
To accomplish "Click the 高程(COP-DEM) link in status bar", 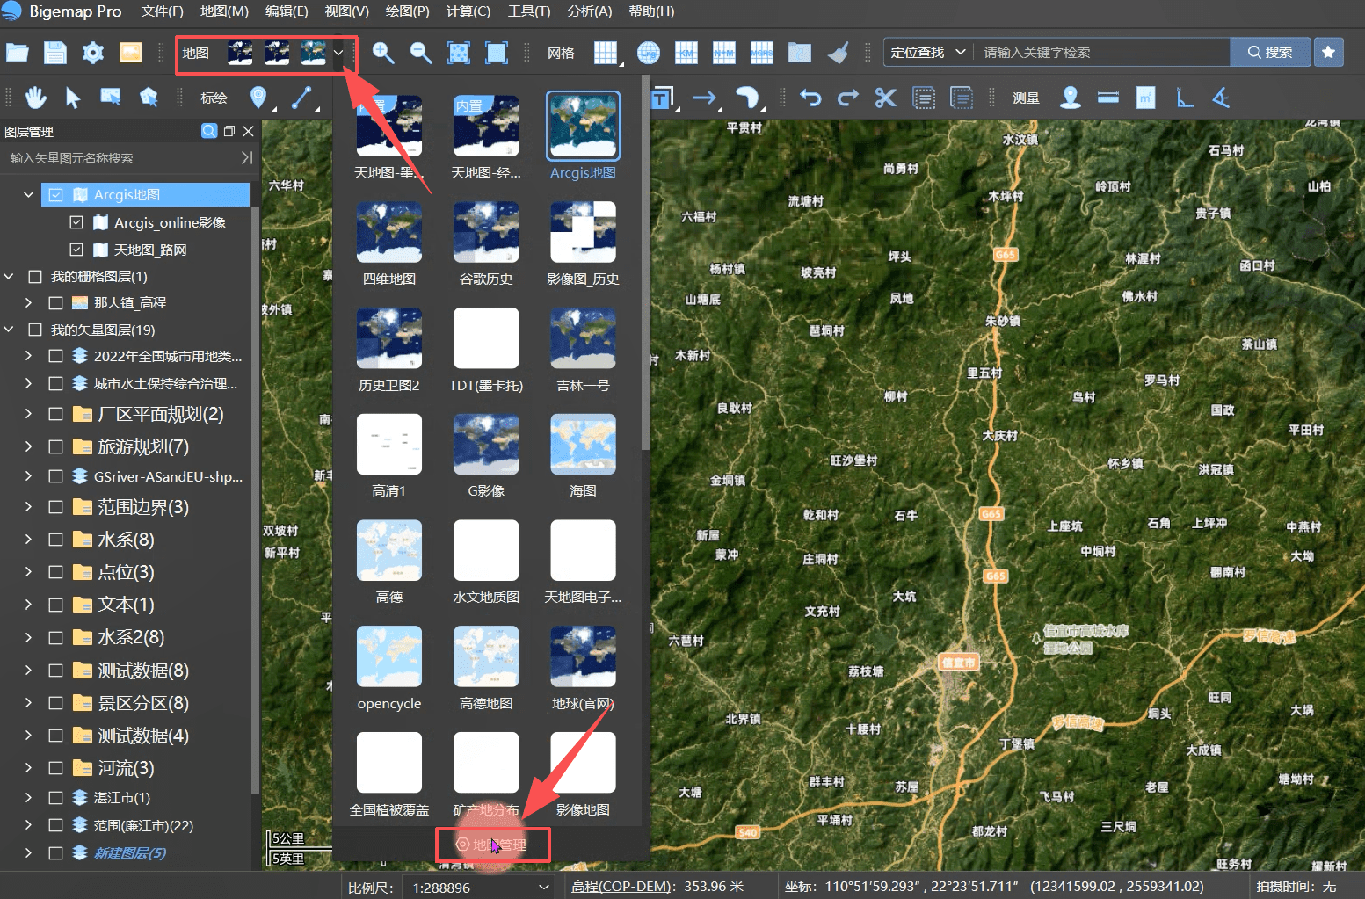I will [621, 887].
